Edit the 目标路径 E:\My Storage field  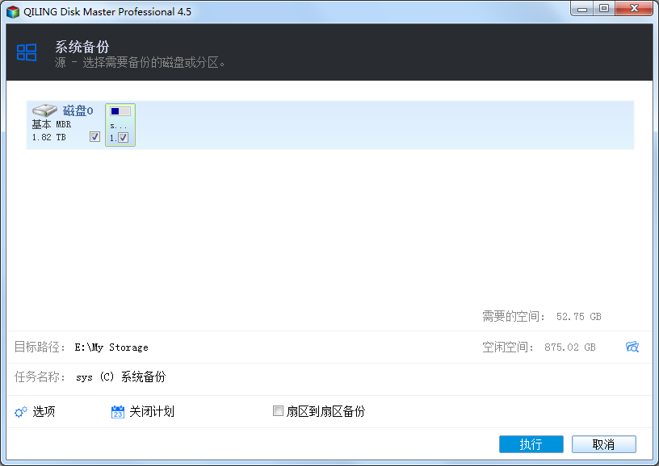tap(111, 347)
